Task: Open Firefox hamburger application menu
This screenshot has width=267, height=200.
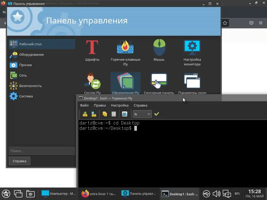Action: click(x=261, y=23)
